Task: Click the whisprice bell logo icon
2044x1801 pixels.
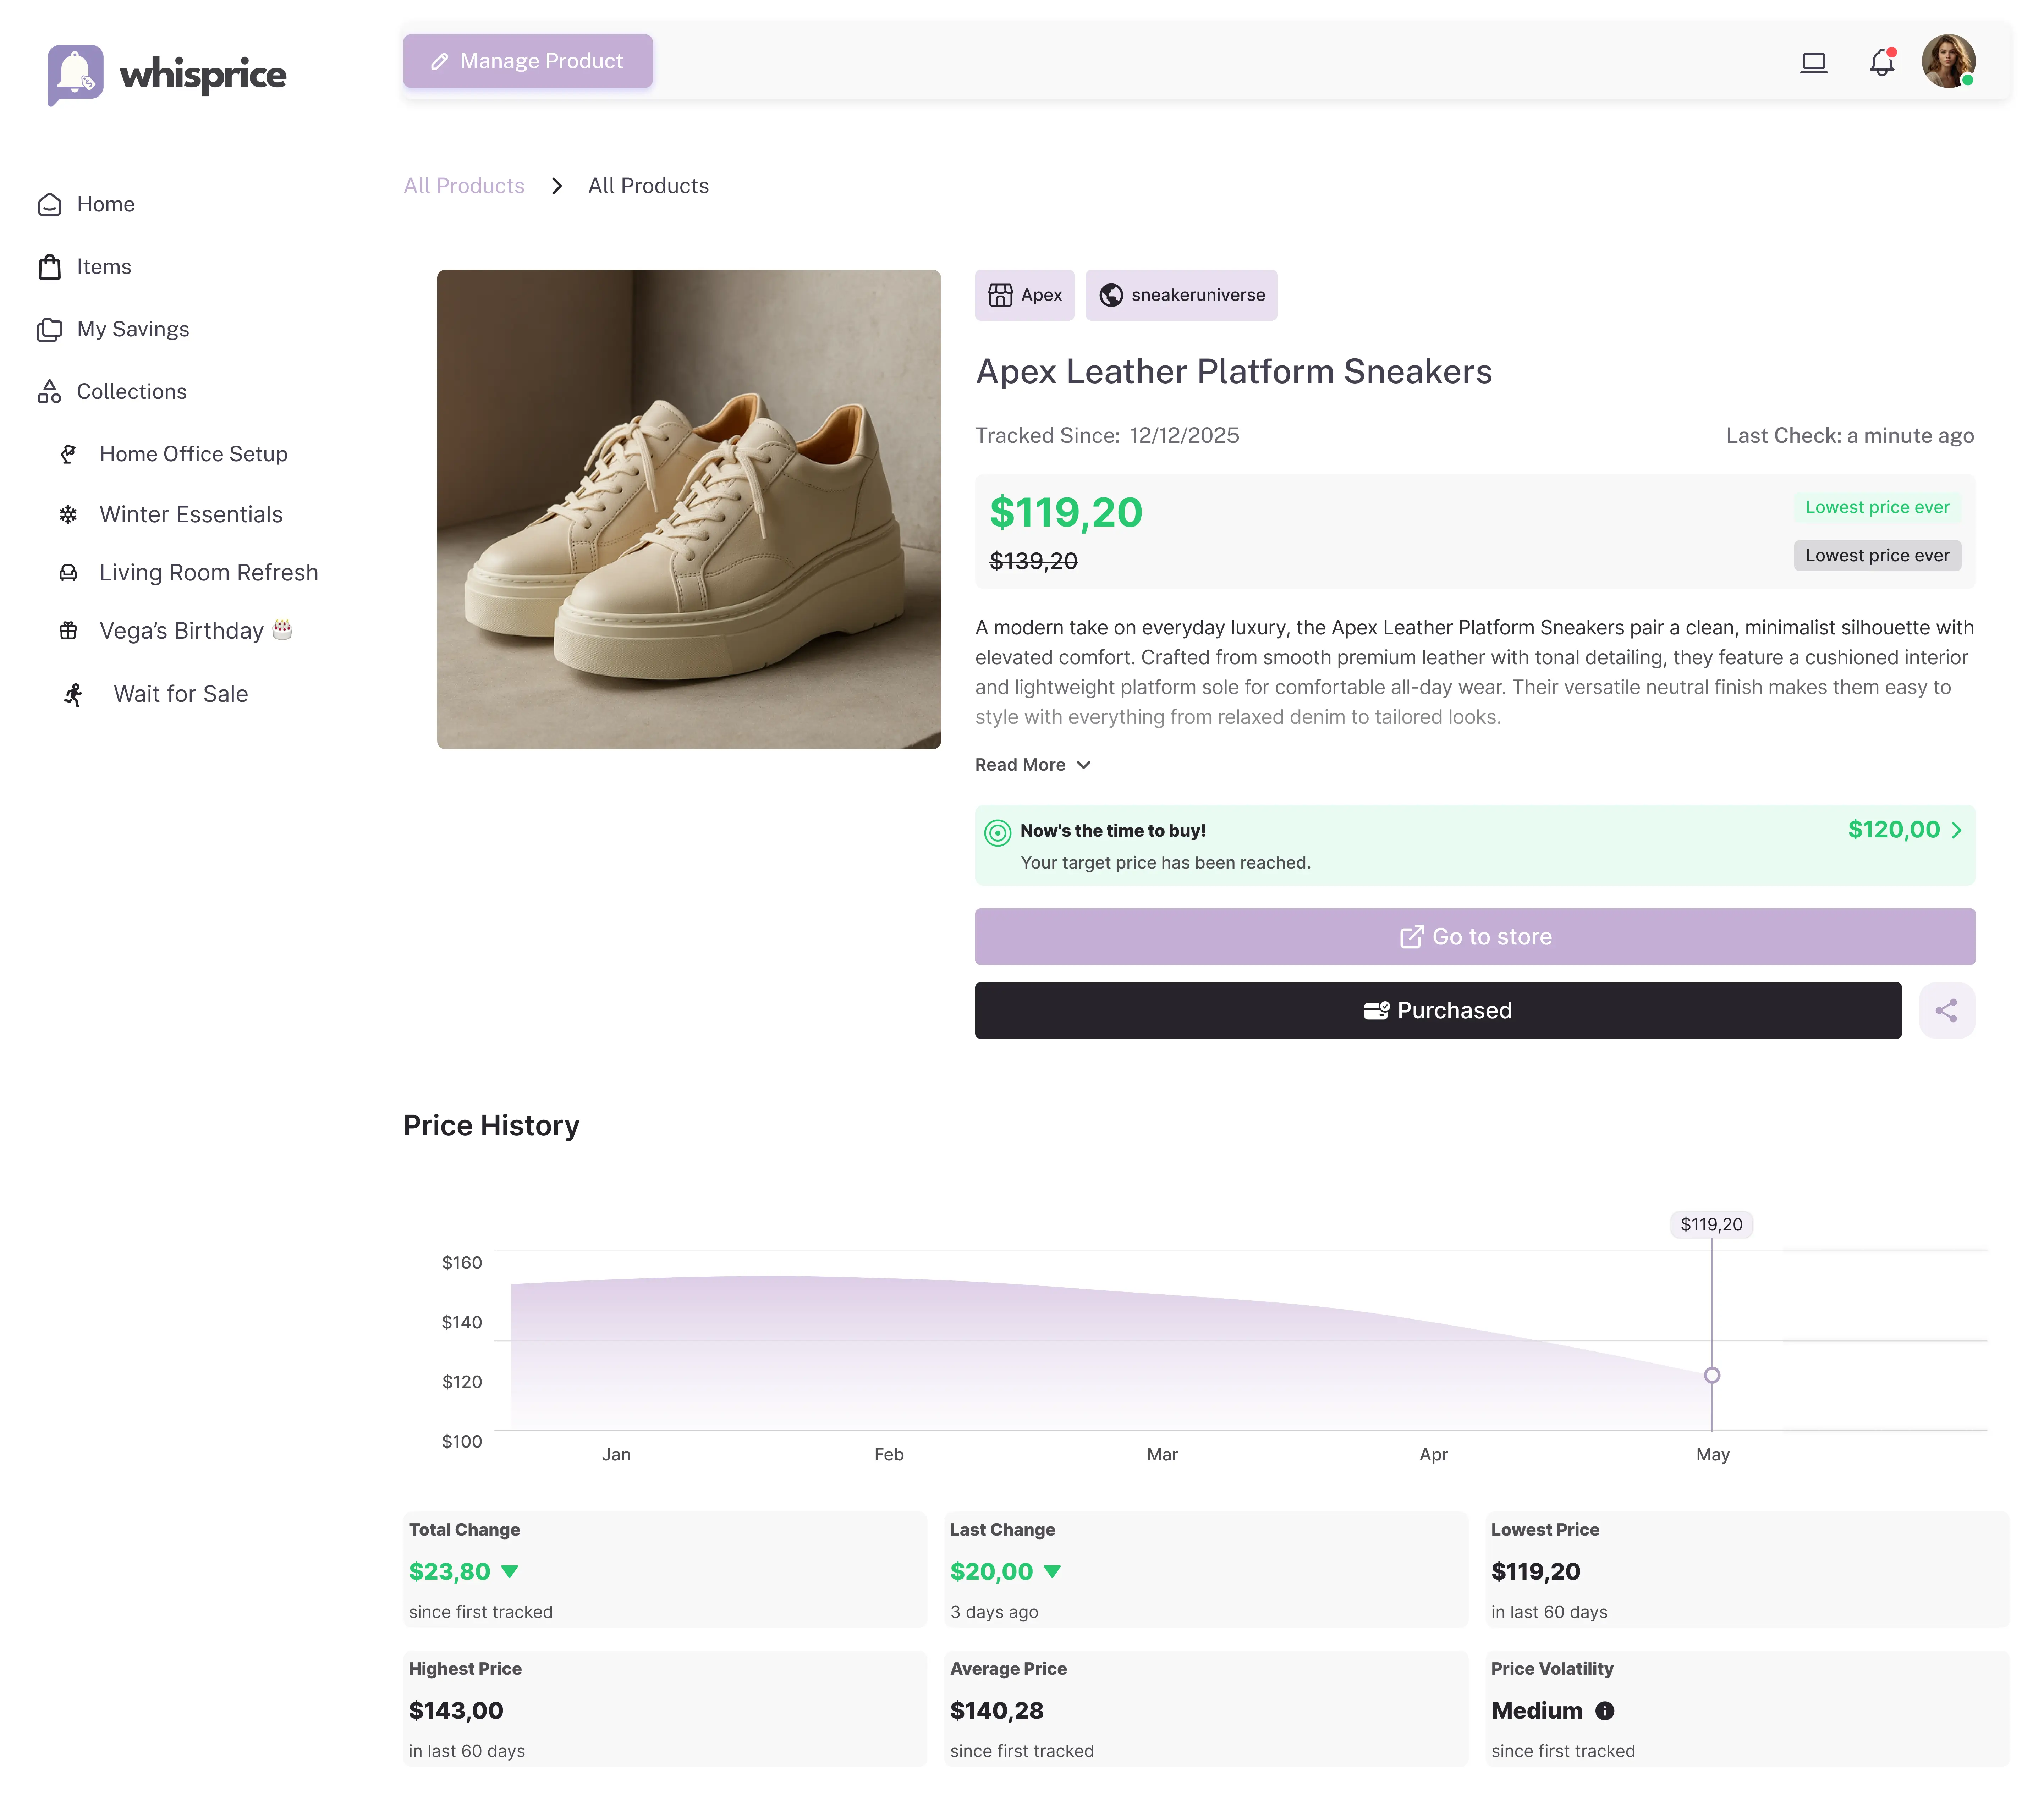Action: tap(75, 74)
